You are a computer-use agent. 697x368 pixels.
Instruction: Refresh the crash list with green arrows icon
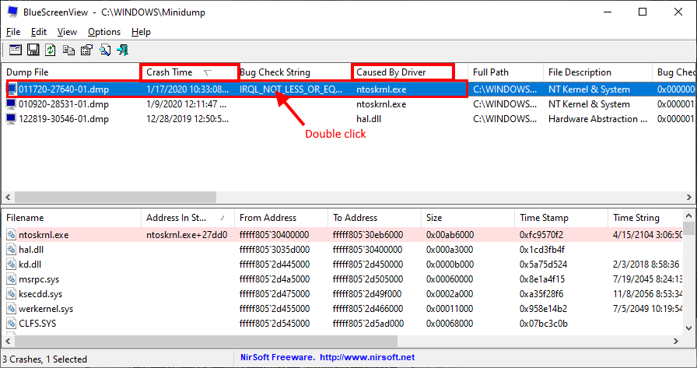pos(51,50)
